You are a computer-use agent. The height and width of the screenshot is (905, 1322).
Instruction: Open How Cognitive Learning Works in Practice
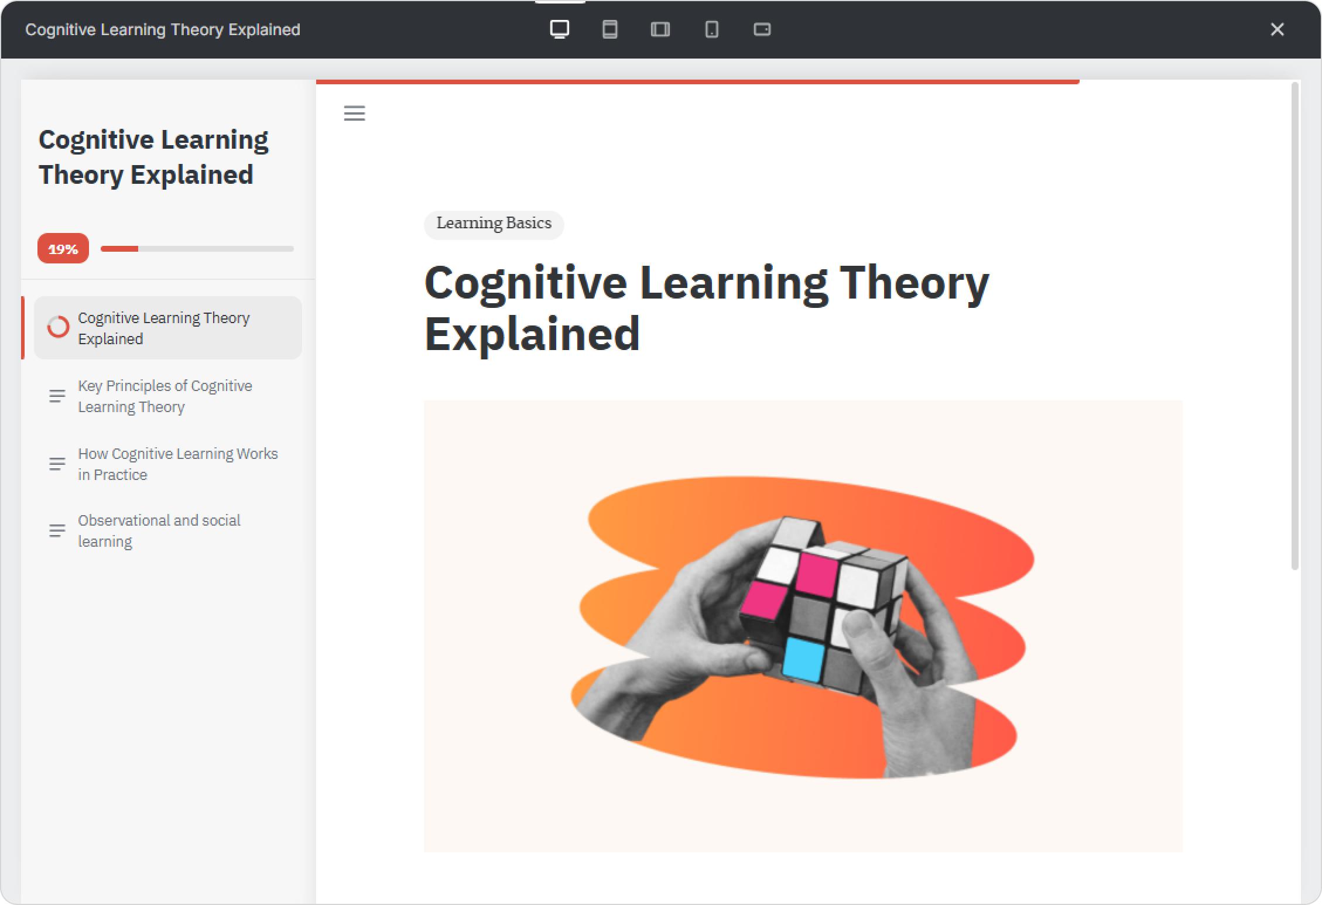tap(177, 464)
